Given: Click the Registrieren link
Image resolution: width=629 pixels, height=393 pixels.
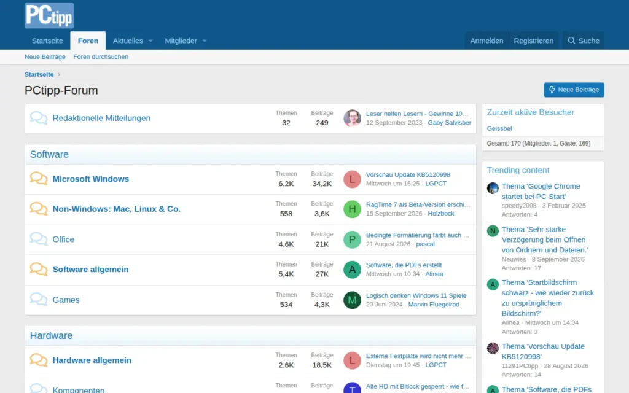Looking at the screenshot, I should [533, 41].
